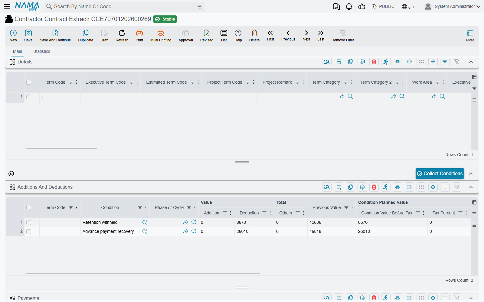Click play icon beside Collect Conditions row
The width and height of the screenshot is (484, 302).
pos(11,174)
